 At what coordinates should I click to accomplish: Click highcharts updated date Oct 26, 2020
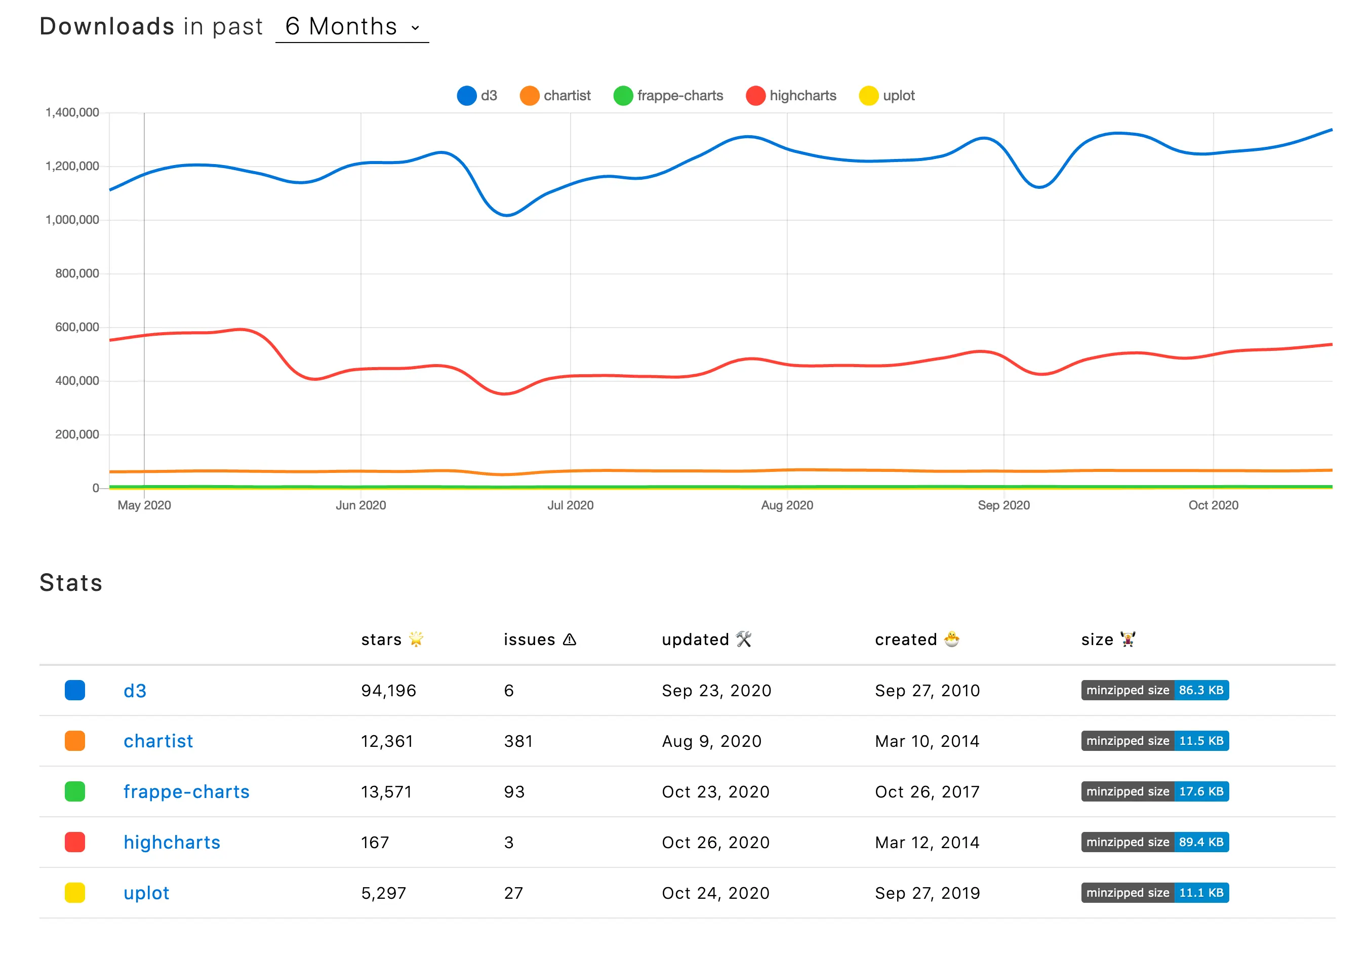[x=716, y=843]
